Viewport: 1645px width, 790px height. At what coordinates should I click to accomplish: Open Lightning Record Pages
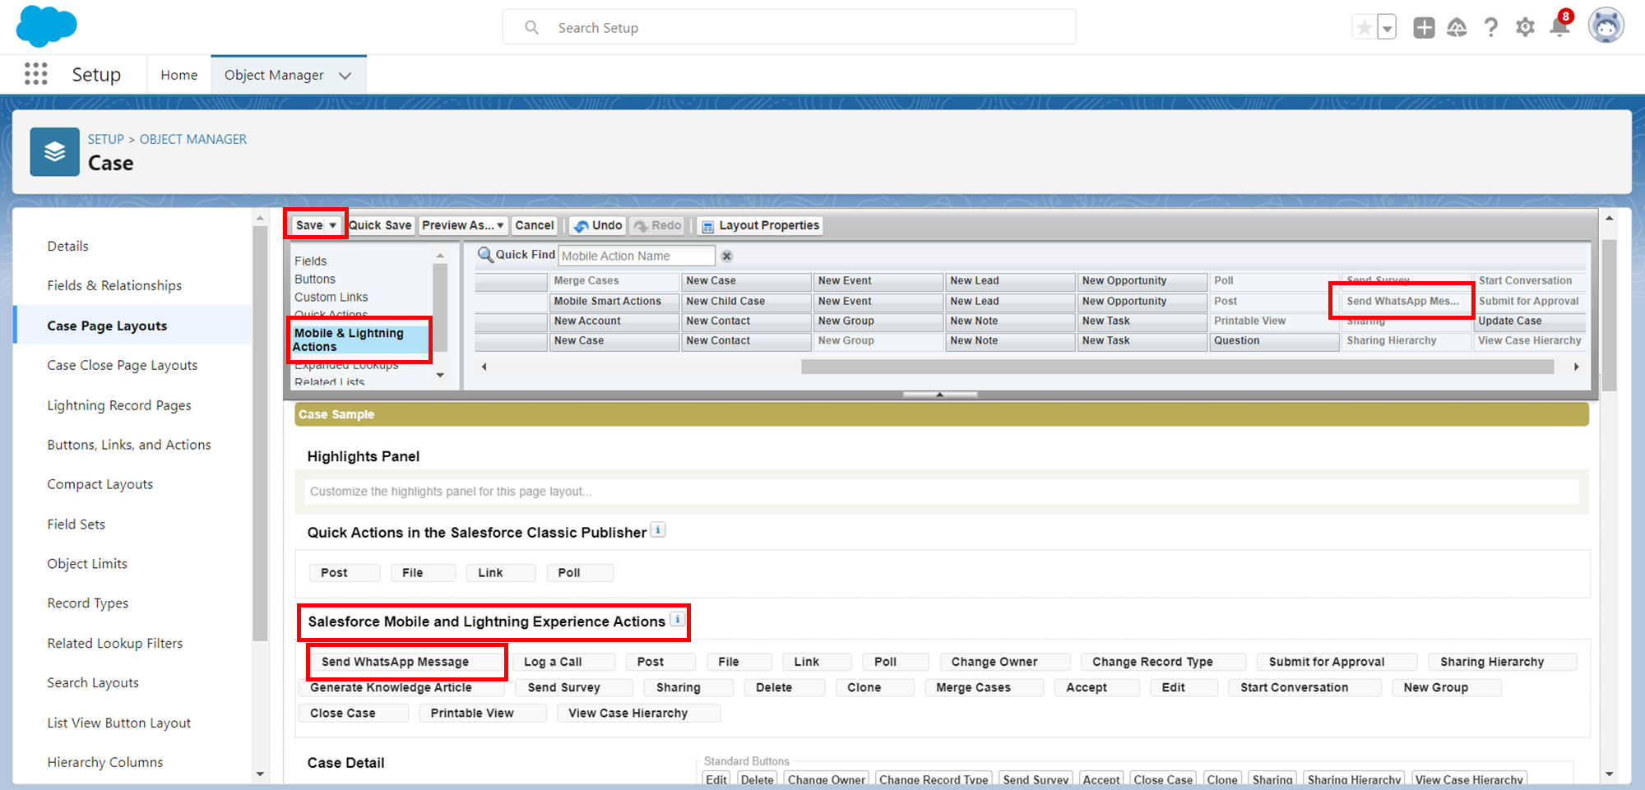pyautogui.click(x=119, y=405)
